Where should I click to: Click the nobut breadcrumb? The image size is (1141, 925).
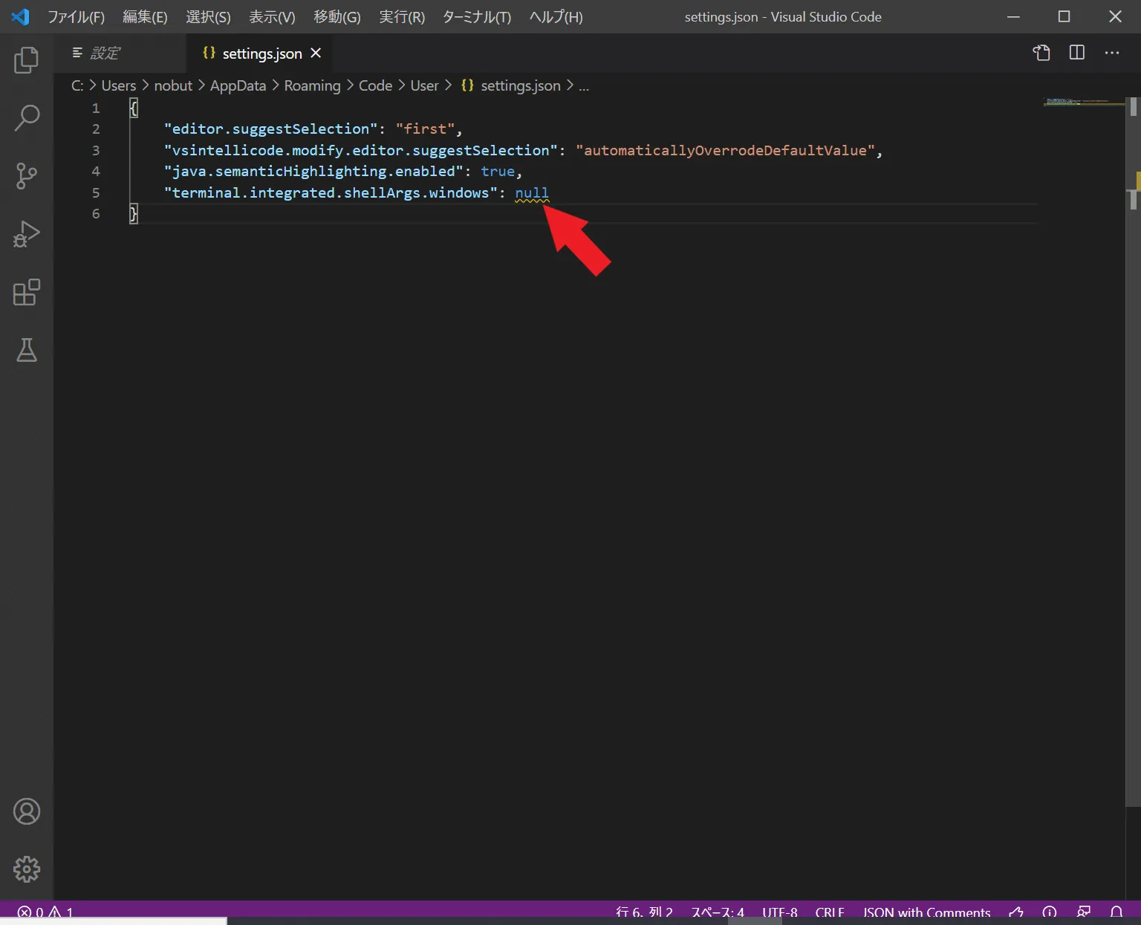(173, 85)
